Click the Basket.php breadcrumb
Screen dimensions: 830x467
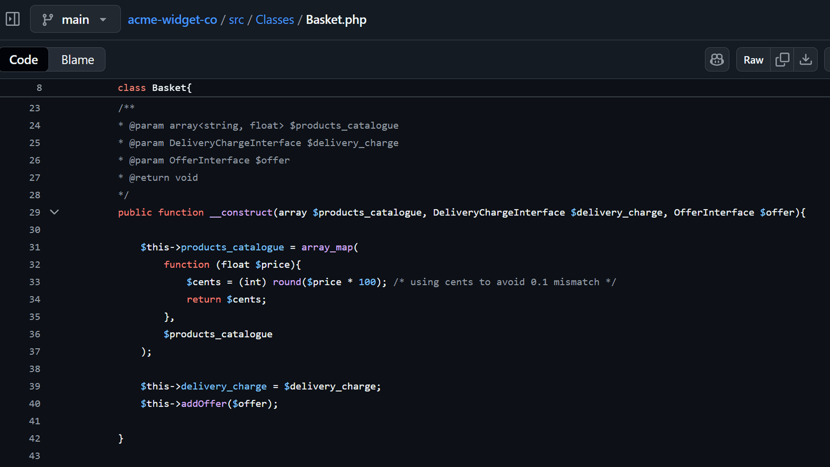(x=335, y=19)
